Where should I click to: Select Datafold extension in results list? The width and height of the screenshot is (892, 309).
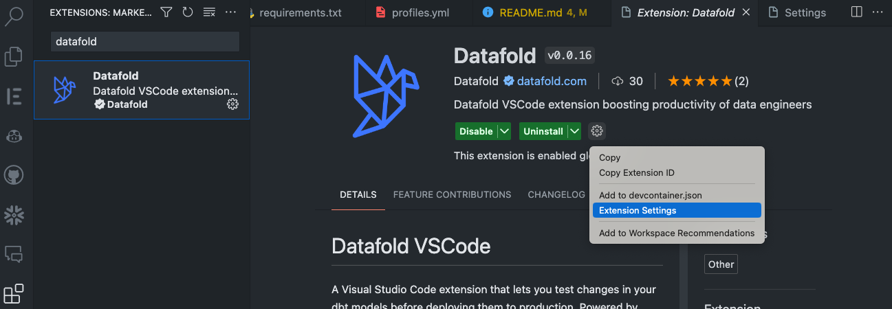pos(142,90)
